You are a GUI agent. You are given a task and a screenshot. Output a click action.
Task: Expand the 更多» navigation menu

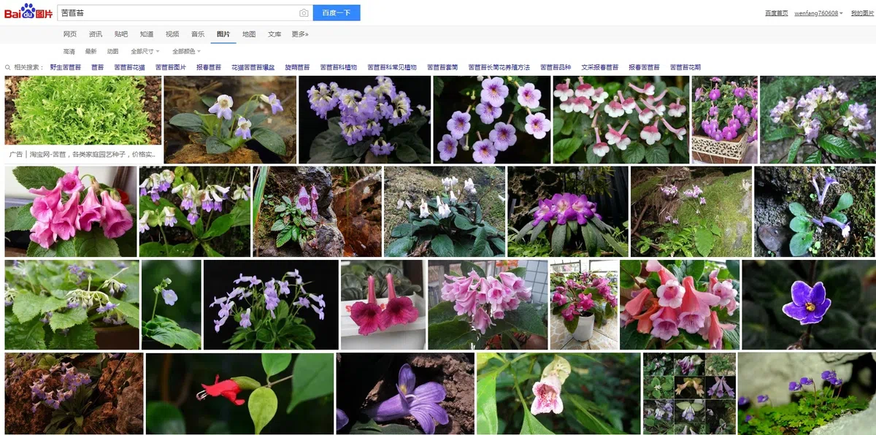300,34
